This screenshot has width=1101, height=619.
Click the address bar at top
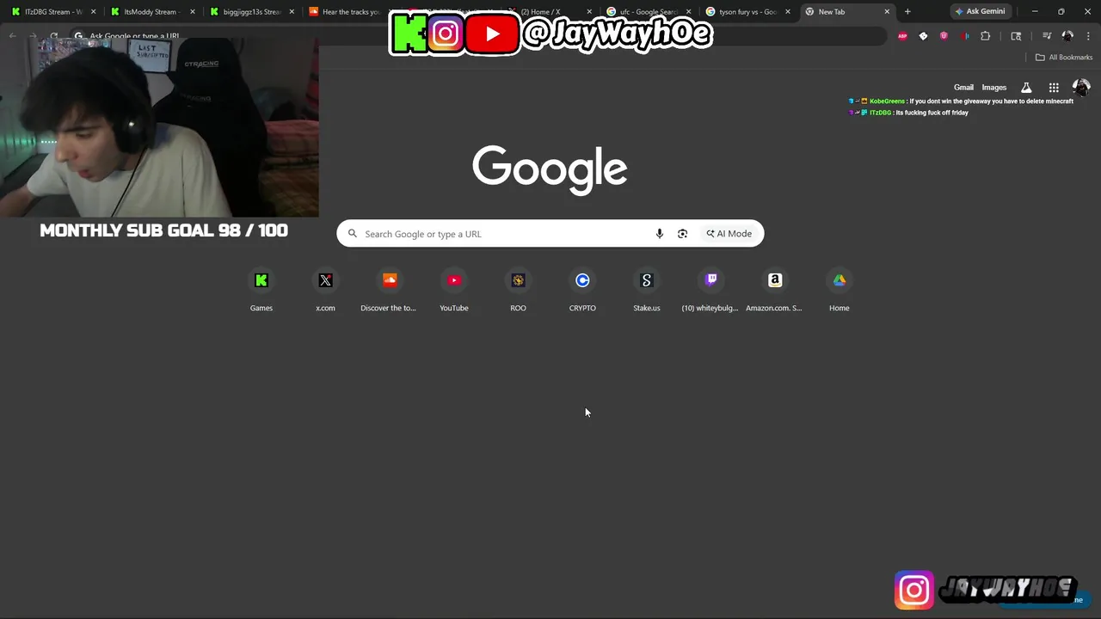[477, 36]
